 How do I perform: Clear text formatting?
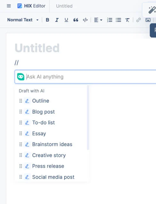127,20
